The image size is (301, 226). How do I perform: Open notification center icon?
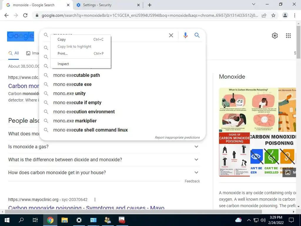click(291, 220)
